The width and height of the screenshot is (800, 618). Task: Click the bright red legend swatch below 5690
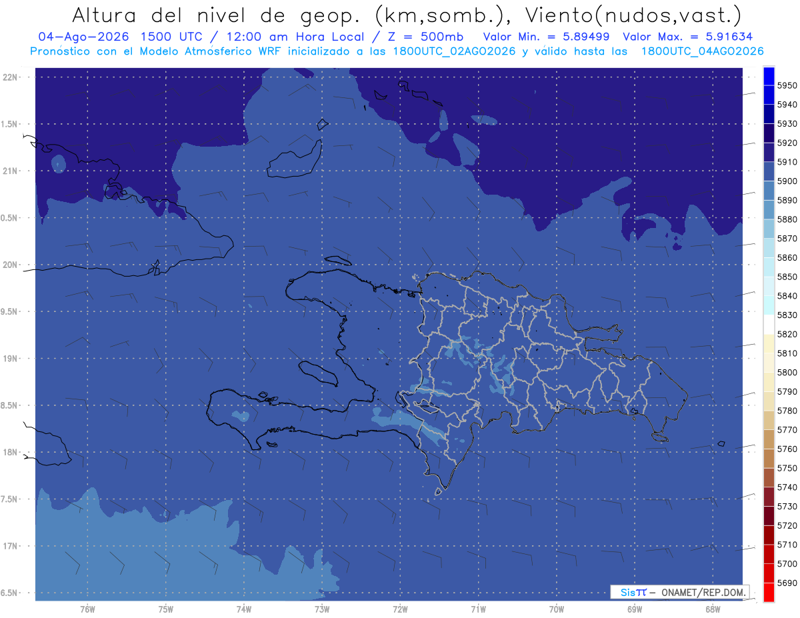point(768,592)
